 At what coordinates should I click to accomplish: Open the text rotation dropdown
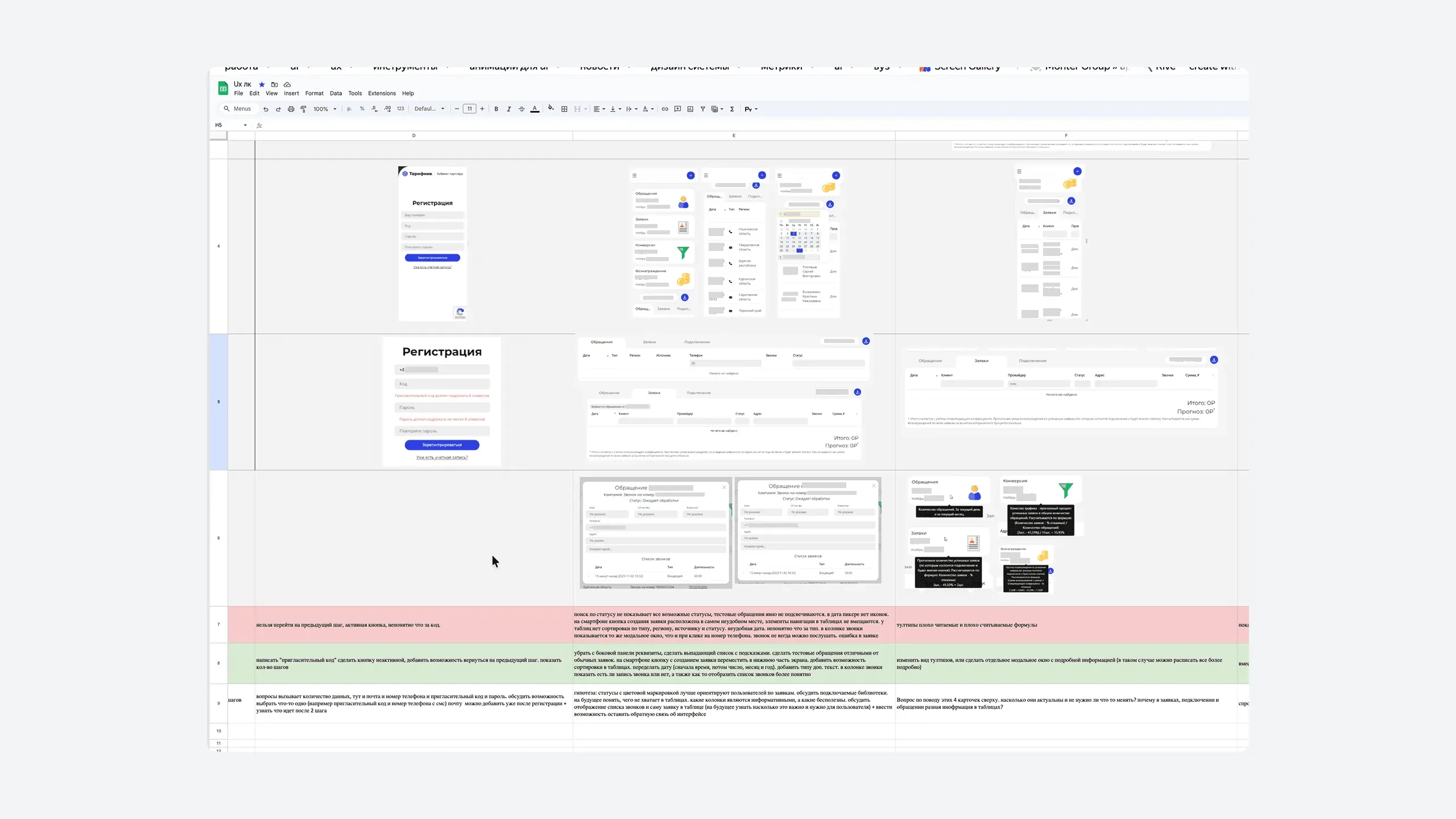(648, 109)
